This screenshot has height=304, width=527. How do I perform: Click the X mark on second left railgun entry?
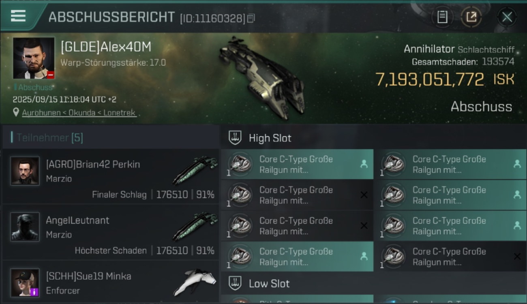(x=364, y=195)
